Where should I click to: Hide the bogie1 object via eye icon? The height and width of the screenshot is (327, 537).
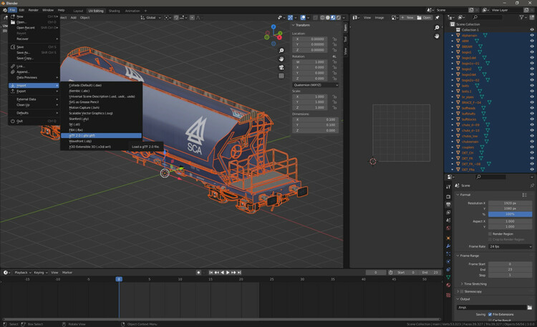[532, 52]
